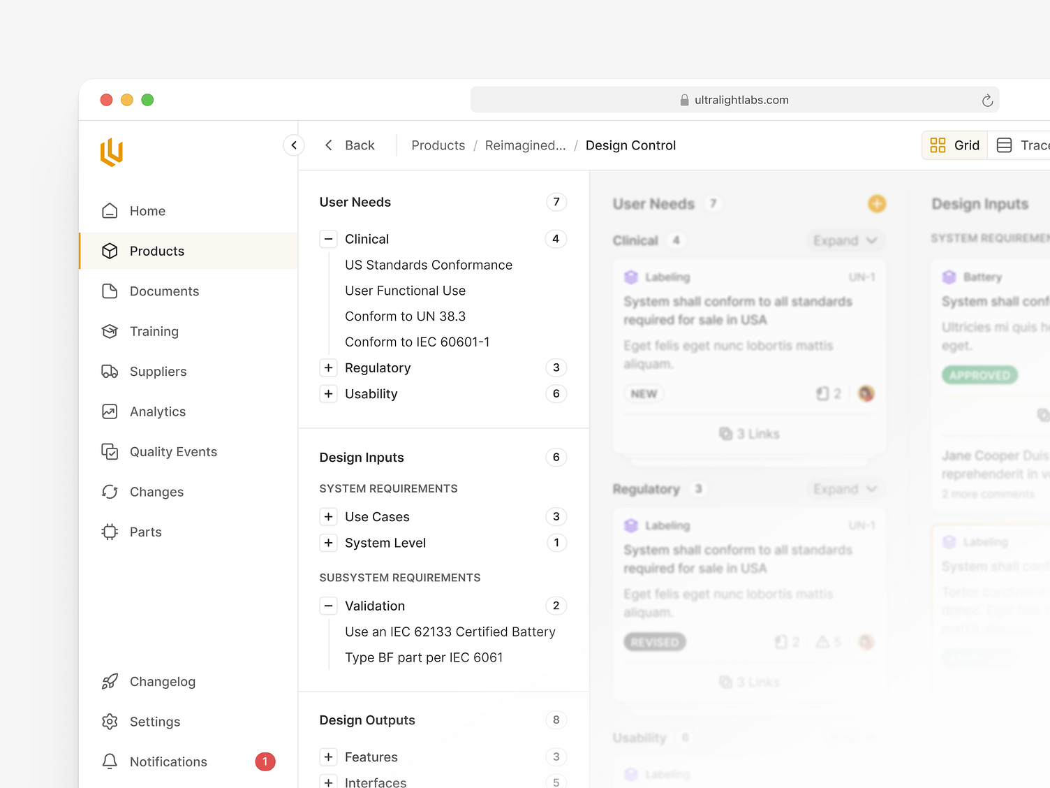This screenshot has width=1050, height=788.
Task: Open Suppliers in the sidebar
Action: pyautogui.click(x=188, y=372)
